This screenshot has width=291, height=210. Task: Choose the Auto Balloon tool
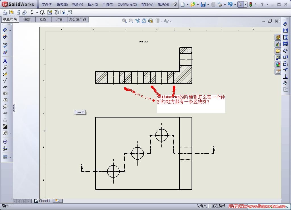pos(5,74)
